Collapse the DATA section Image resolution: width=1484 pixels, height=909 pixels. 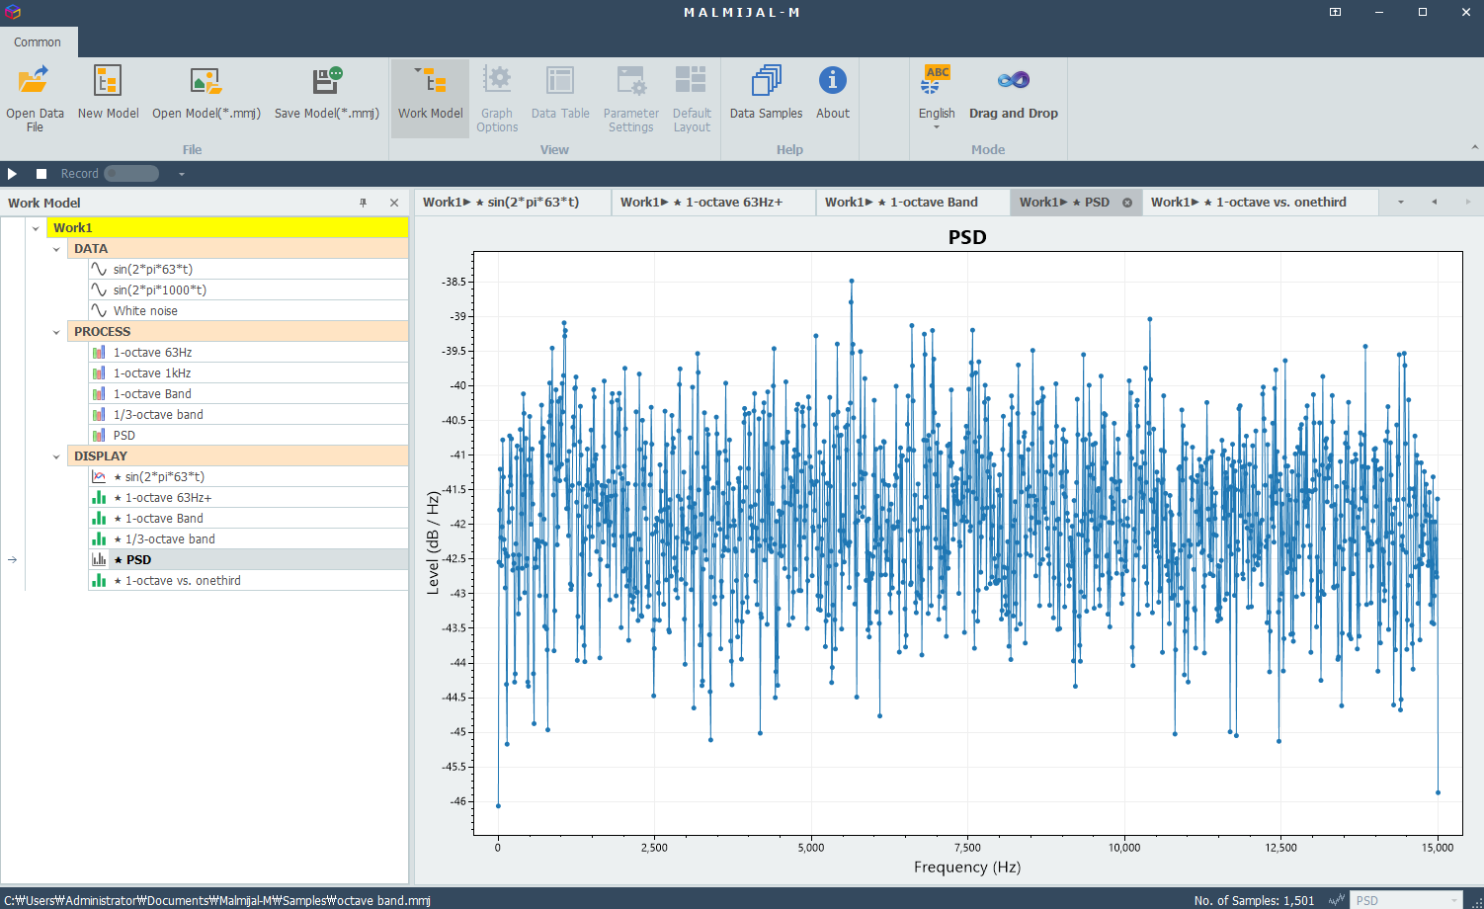(56, 249)
